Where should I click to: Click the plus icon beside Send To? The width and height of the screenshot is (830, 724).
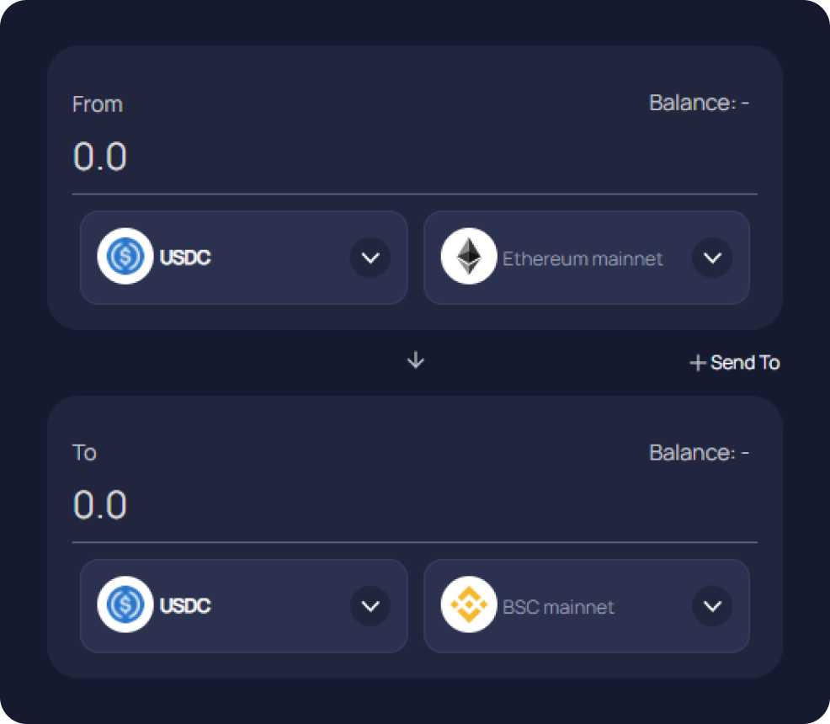click(x=697, y=363)
